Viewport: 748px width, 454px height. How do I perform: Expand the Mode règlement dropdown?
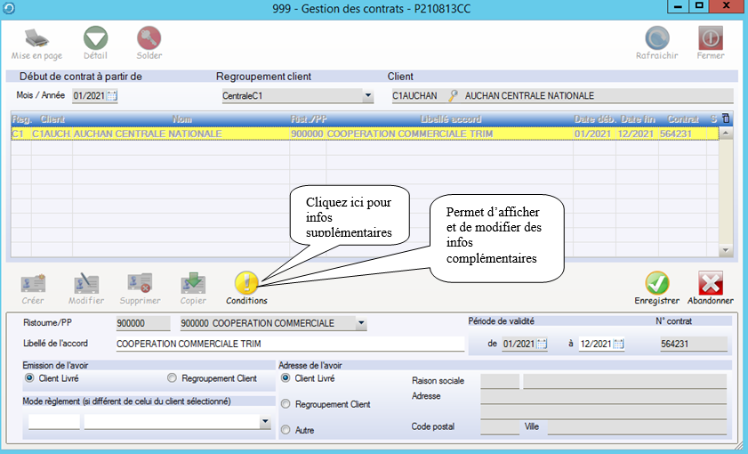[265, 424]
